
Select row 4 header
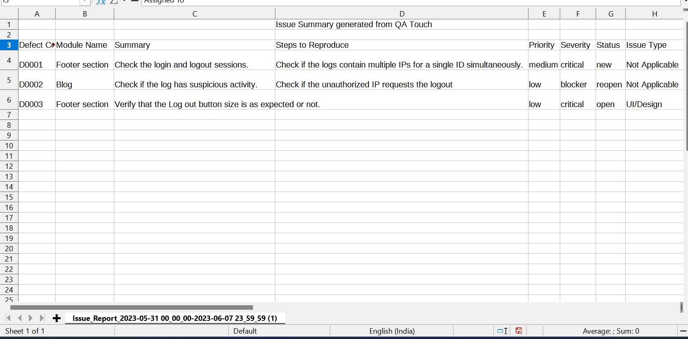point(9,60)
